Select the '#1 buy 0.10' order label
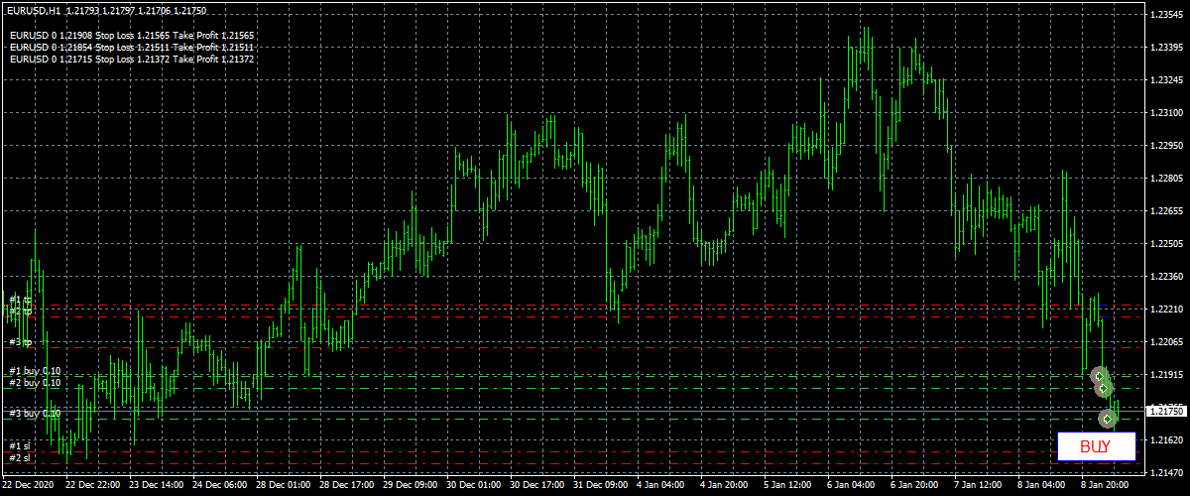 pos(35,371)
